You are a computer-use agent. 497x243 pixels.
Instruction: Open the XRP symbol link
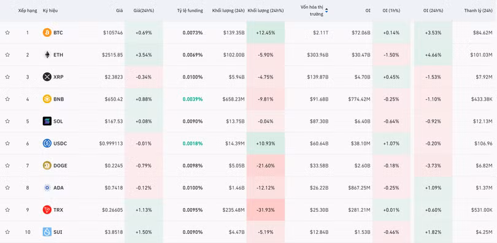click(58, 77)
